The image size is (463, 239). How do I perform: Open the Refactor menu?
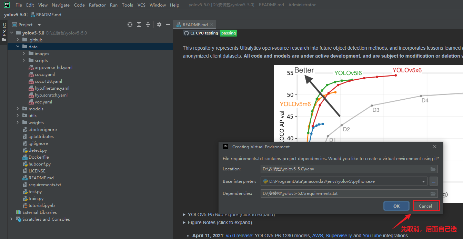click(97, 5)
